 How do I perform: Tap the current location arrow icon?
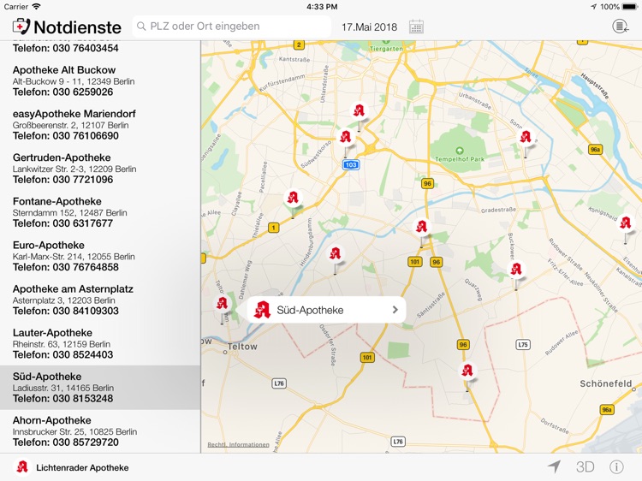[554, 466]
